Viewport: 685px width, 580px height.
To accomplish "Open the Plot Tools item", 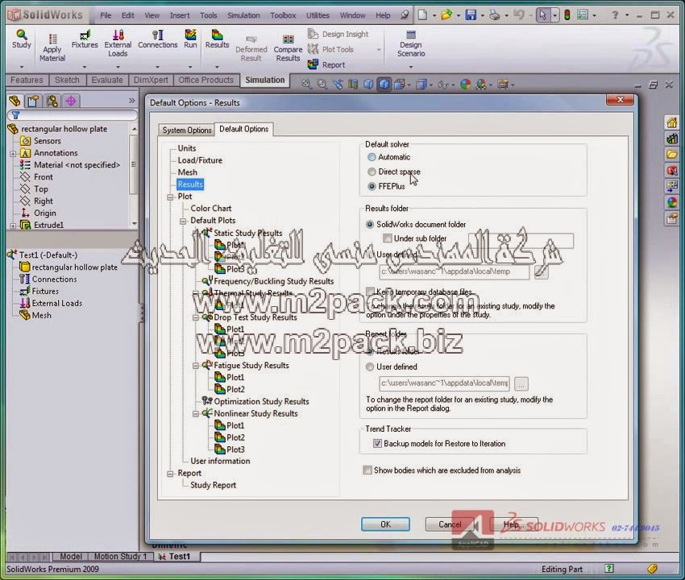I will [x=330, y=49].
